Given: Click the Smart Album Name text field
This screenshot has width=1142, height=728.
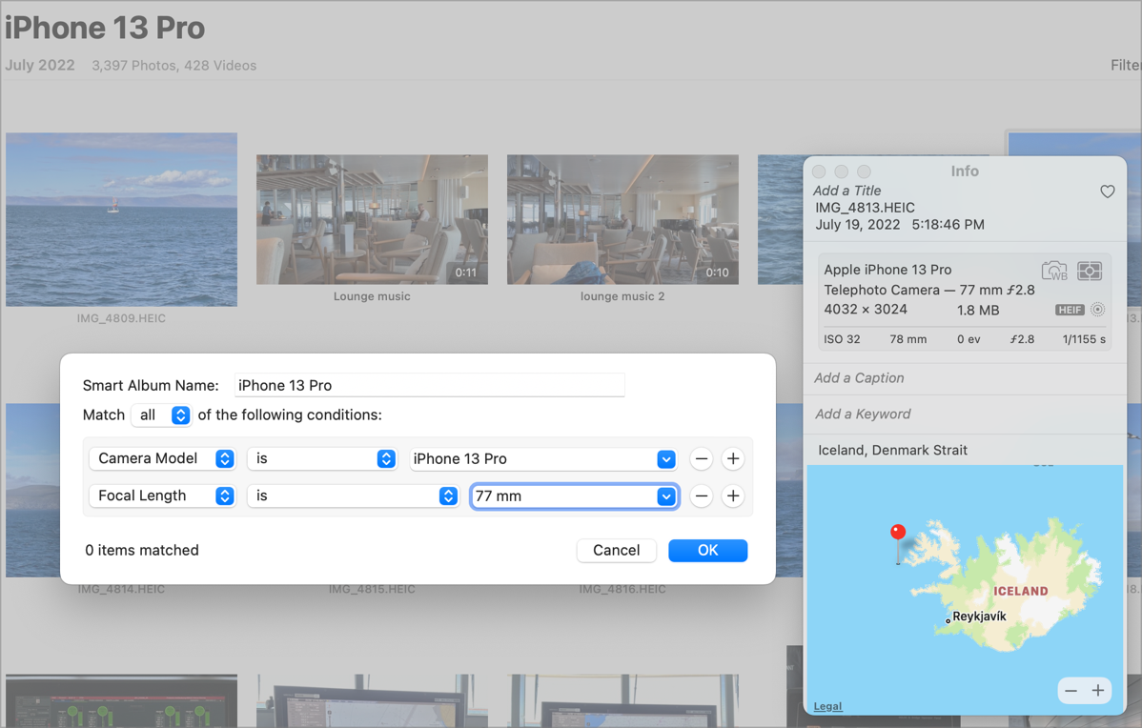Looking at the screenshot, I should (429, 386).
